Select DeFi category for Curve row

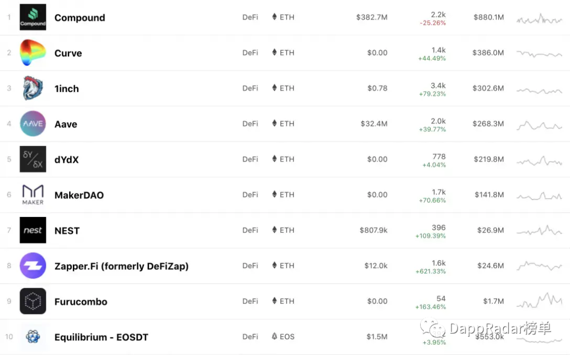250,53
